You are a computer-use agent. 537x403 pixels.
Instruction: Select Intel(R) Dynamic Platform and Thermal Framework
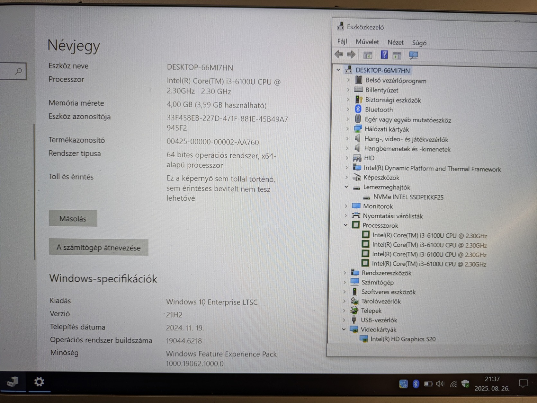[x=432, y=169]
